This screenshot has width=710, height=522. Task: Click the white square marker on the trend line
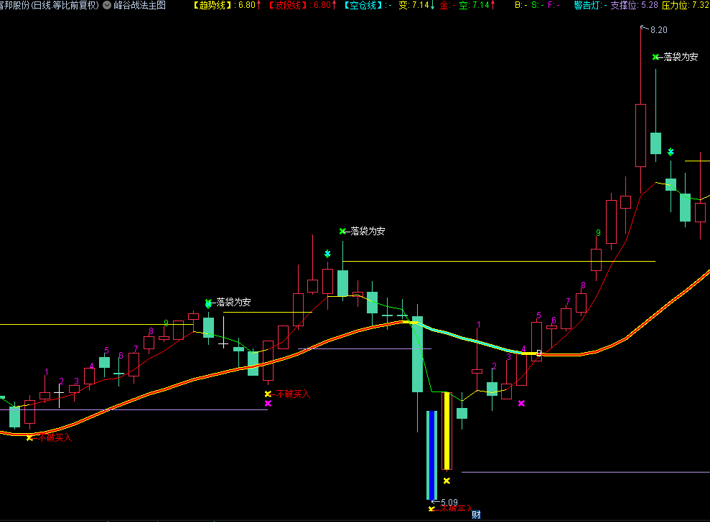click(x=539, y=353)
